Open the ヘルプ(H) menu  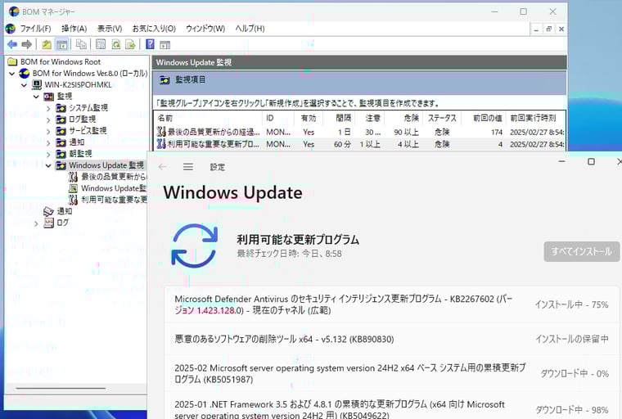pyautogui.click(x=250, y=29)
